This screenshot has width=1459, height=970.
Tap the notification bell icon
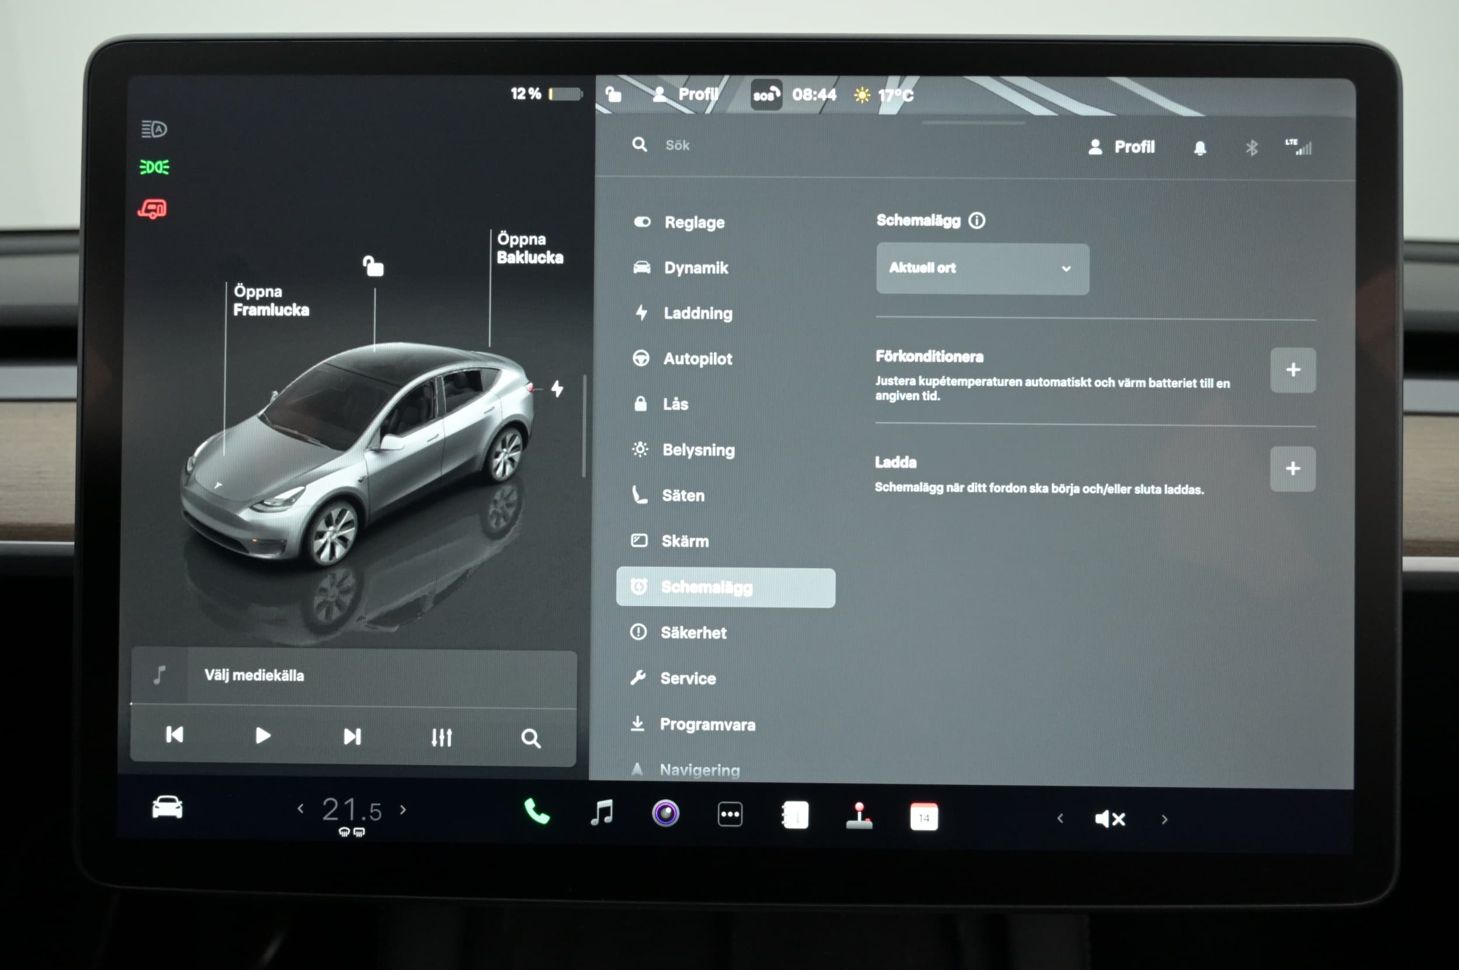click(x=1200, y=149)
